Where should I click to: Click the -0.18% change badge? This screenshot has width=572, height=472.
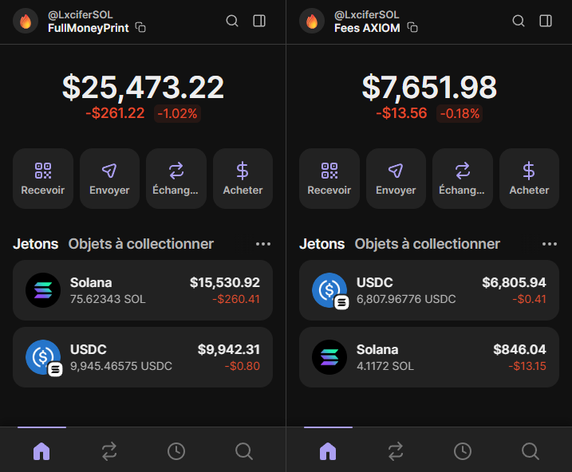coord(460,114)
